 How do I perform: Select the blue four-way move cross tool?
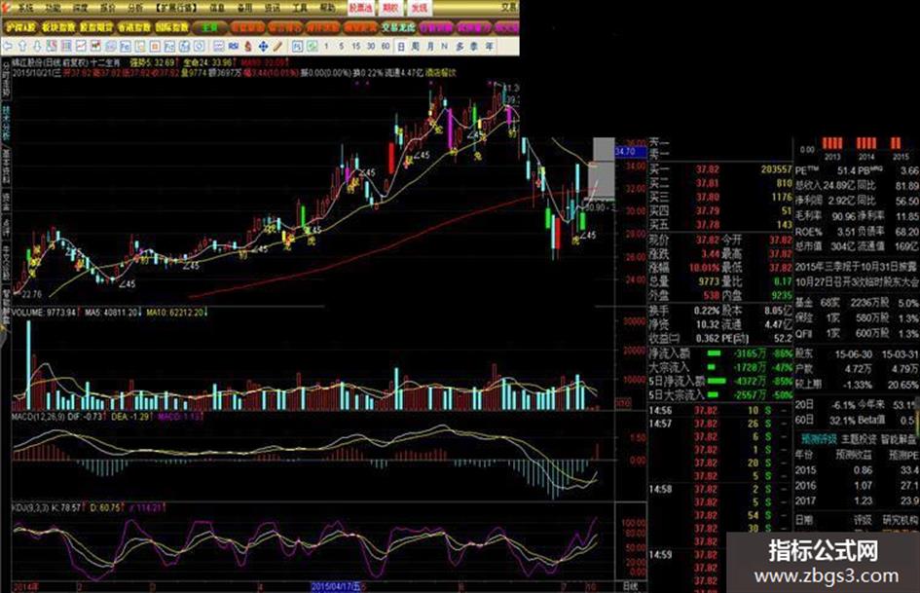click(x=264, y=46)
